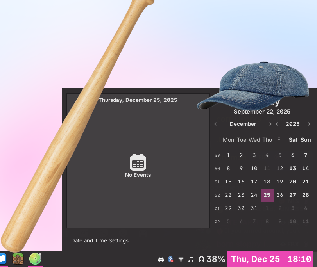Click the No Events calendar icon
This screenshot has width=317, height=267.
pos(138,163)
